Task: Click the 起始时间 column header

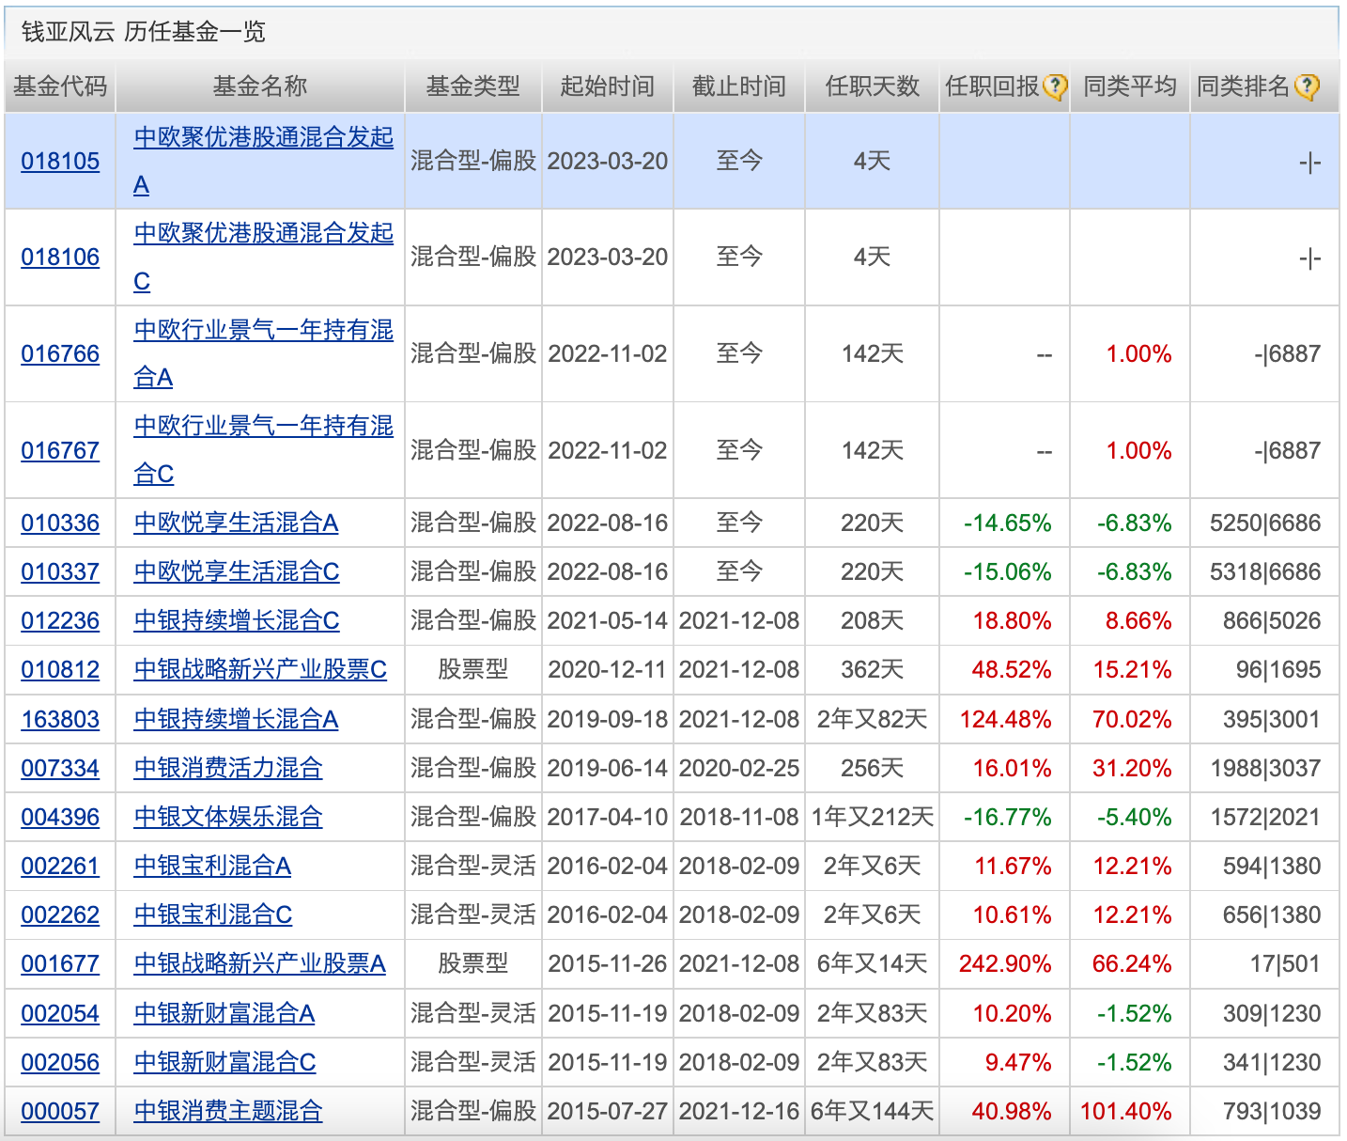Action: [x=608, y=86]
